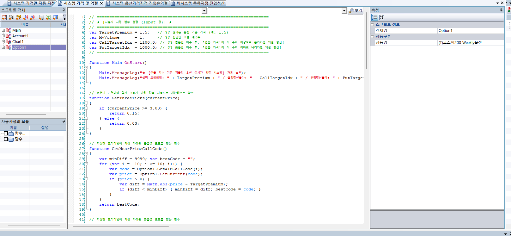This screenshot has height=236, width=511.
Task: Check the 함수... folder checkbox
Action: [x=6, y=133]
